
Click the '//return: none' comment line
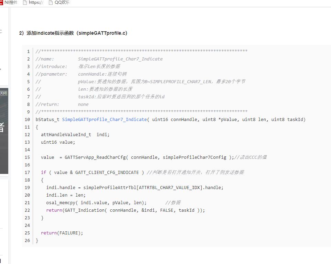point(62,104)
